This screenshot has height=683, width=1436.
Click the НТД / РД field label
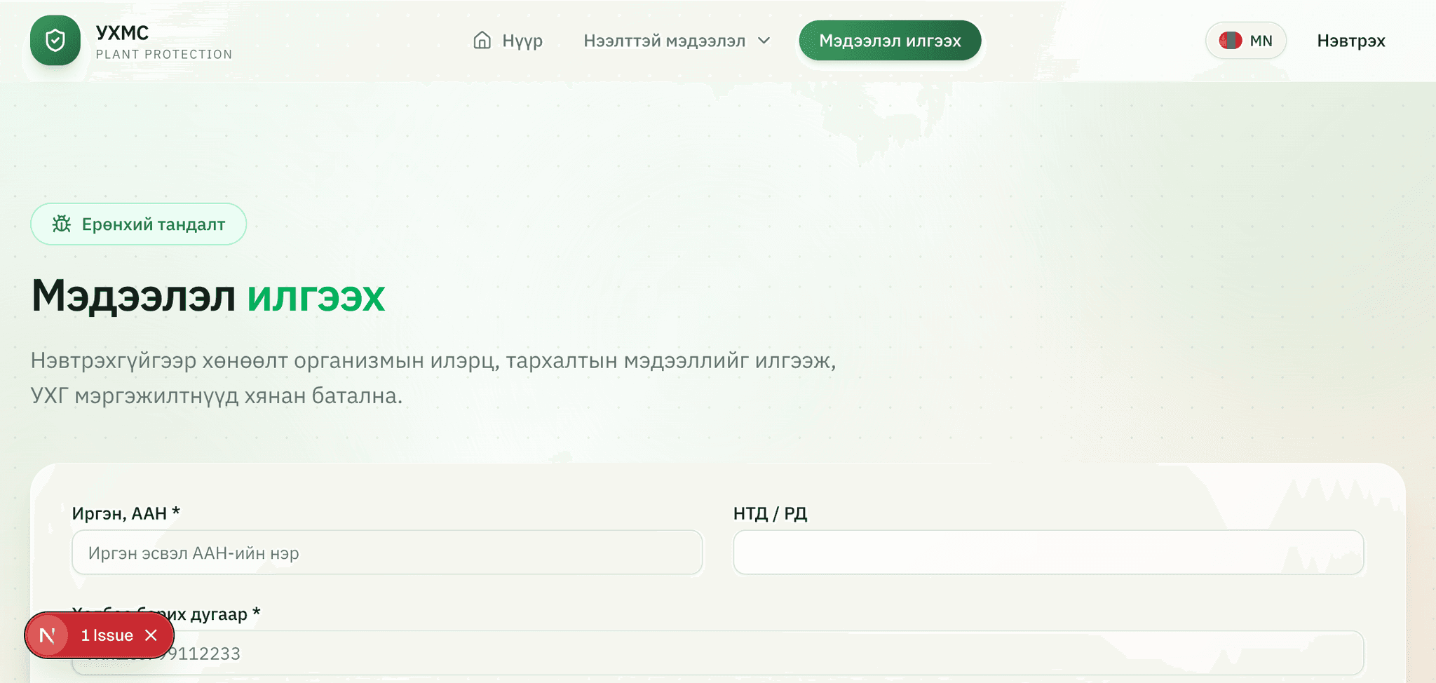pos(770,514)
